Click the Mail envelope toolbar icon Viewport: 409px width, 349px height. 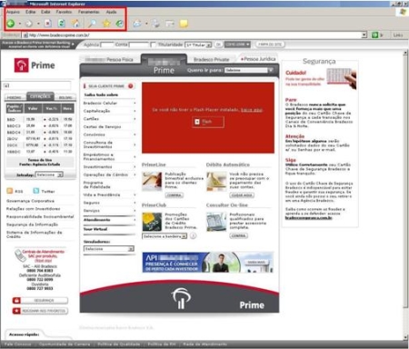[137, 24]
